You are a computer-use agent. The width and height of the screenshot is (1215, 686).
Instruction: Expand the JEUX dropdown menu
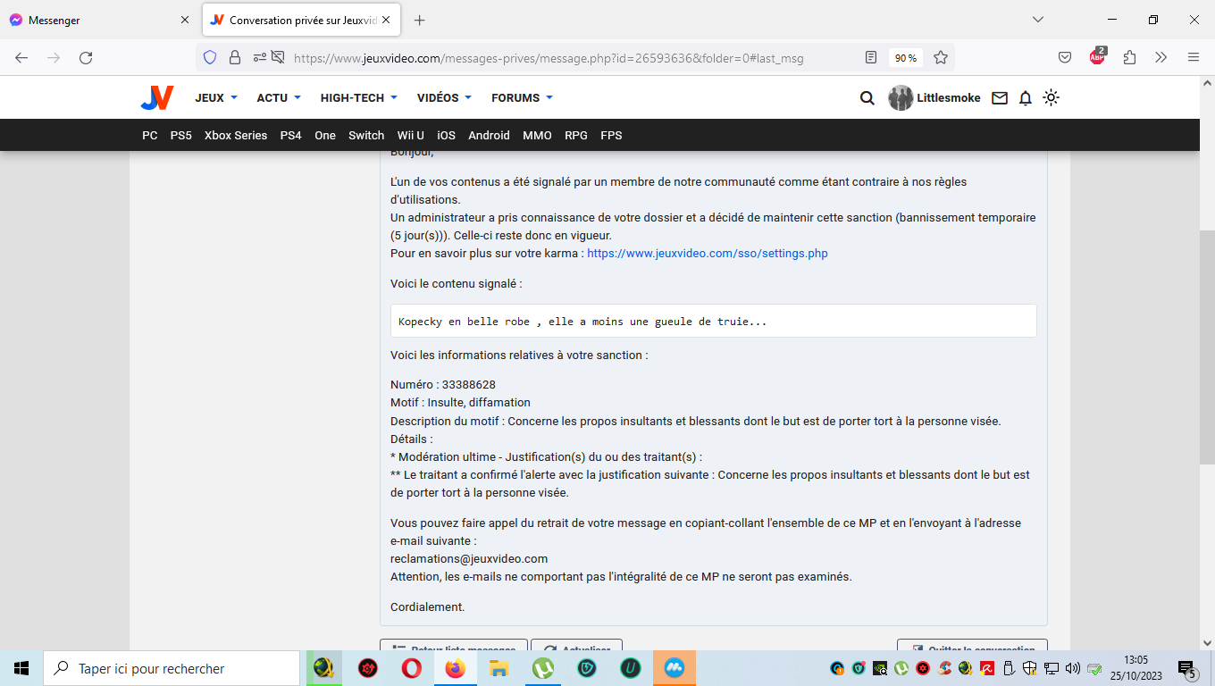point(216,98)
